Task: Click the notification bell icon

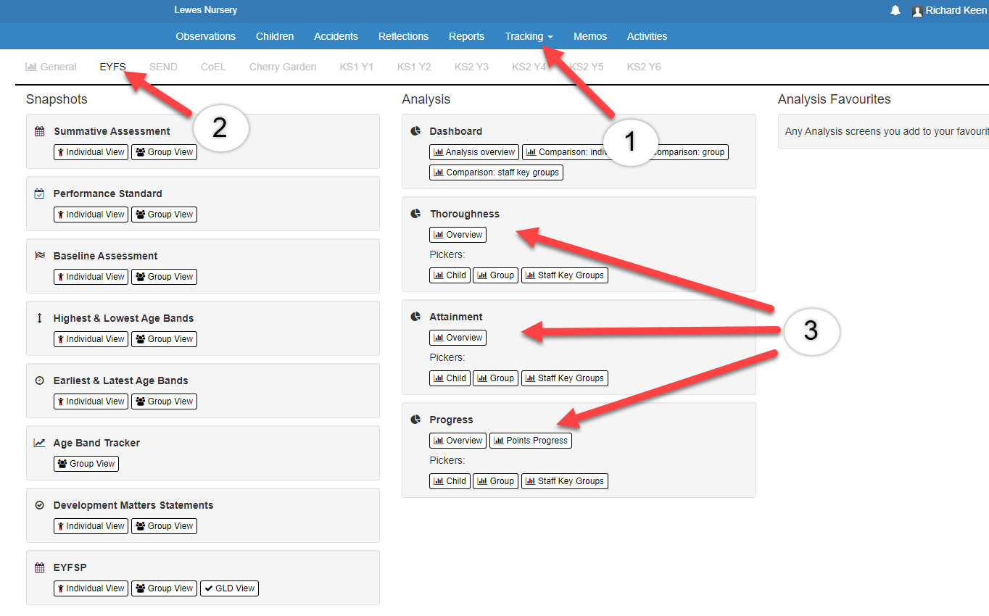Action: [x=895, y=10]
